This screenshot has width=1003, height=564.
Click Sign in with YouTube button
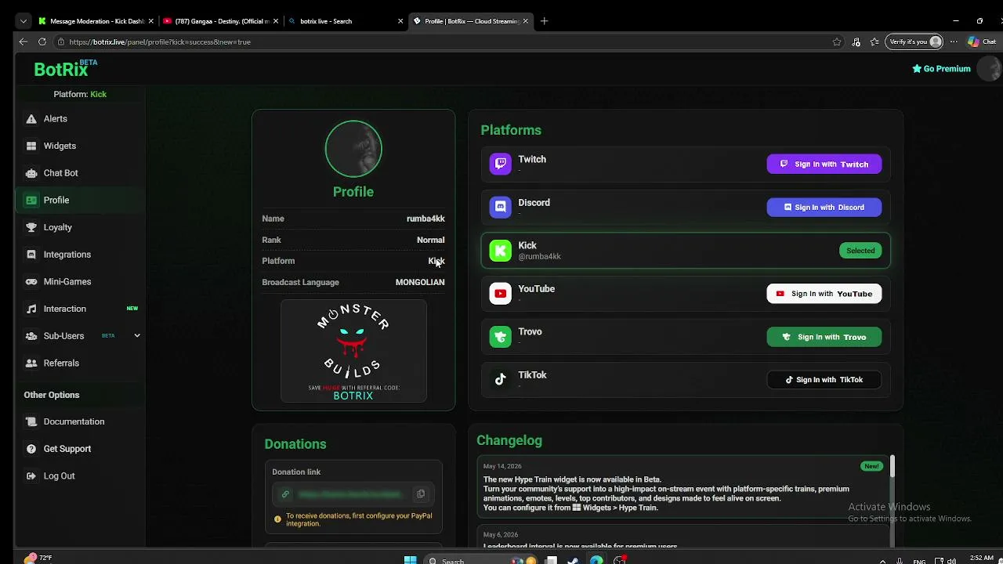(824, 294)
